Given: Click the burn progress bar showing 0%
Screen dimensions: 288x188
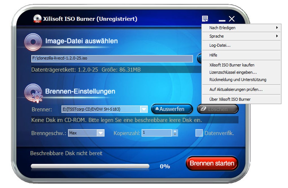Looking at the screenshot, I should [90, 166].
